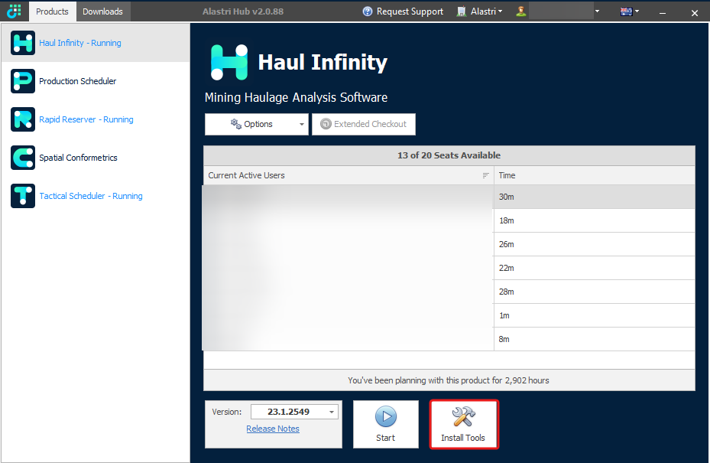Select Spatial Conformetrics label
710x463 pixels.
(x=78, y=158)
